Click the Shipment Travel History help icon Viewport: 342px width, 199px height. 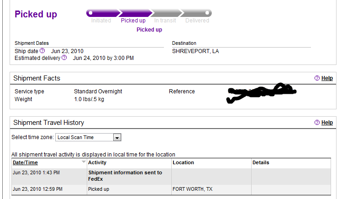point(317,122)
